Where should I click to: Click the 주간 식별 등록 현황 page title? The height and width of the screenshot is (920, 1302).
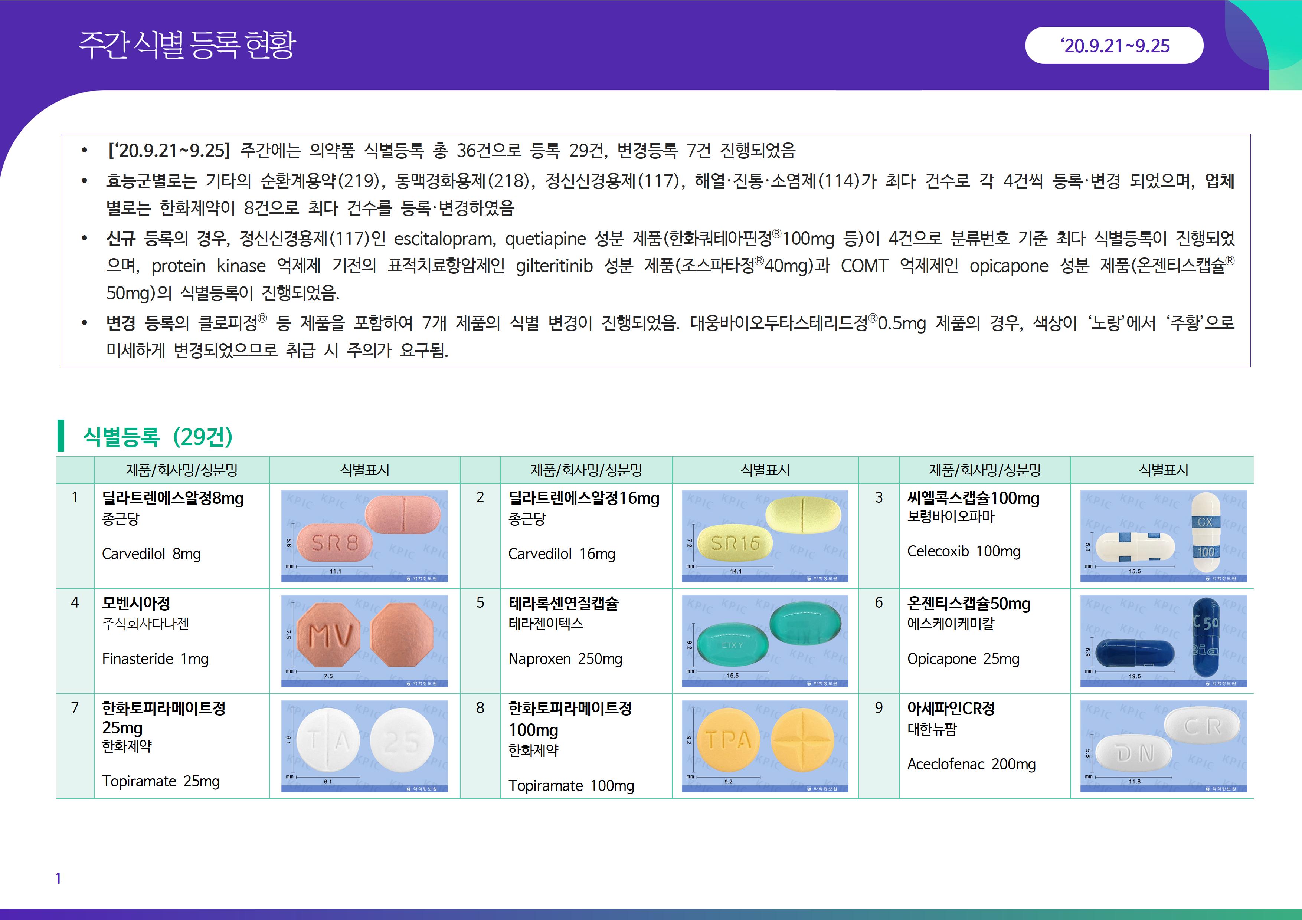coord(187,45)
